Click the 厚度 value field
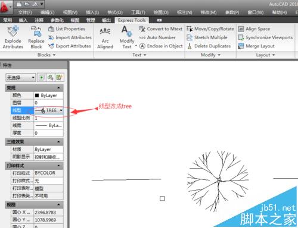The width and height of the screenshot is (298, 228). tap(48, 133)
